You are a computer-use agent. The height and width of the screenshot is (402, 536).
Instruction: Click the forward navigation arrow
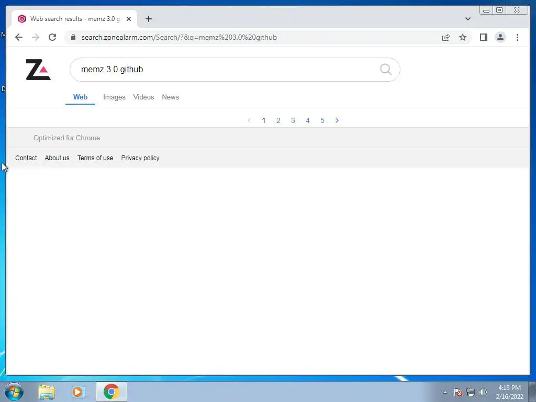tap(36, 37)
